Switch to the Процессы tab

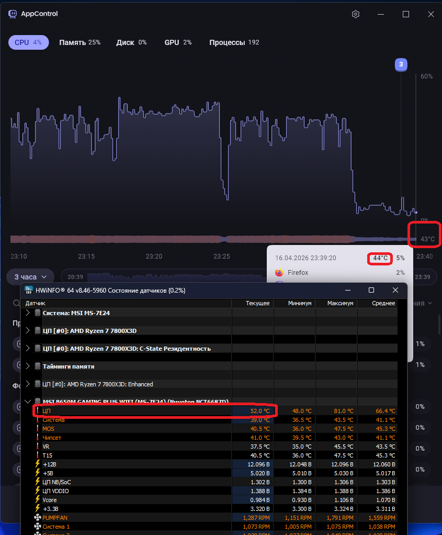pyautogui.click(x=234, y=42)
